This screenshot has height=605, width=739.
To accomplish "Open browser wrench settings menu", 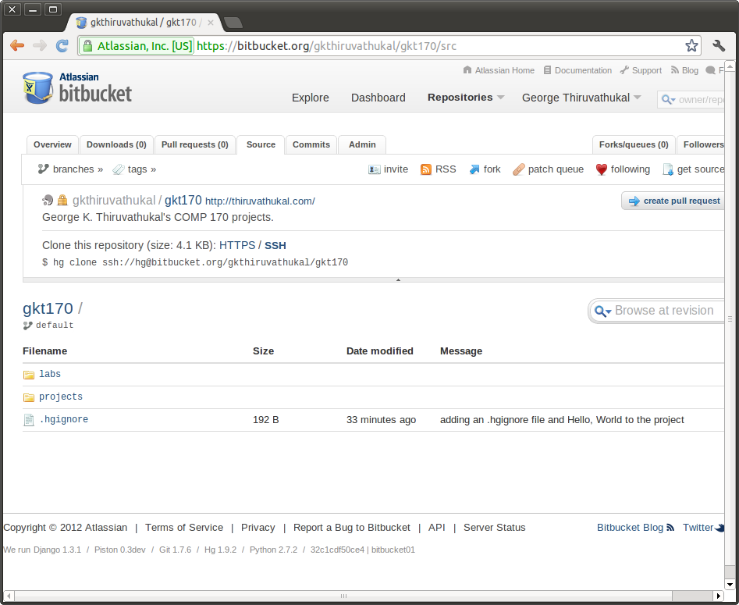I will point(719,46).
